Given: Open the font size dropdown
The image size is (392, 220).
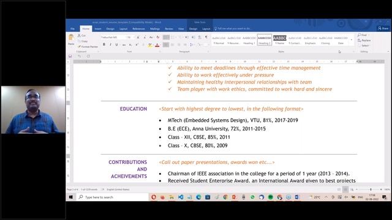Looking at the screenshot, I should (133, 37).
